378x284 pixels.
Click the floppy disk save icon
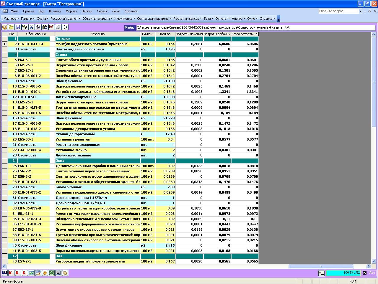click(x=18, y=27)
